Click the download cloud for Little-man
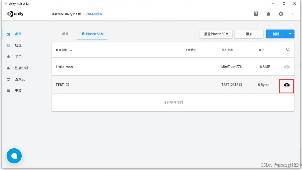Screen dimensions: 302x170 pos(287,67)
